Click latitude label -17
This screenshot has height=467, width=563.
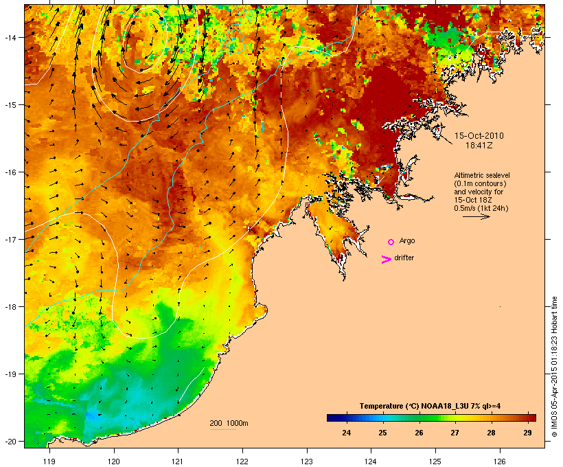click(10, 239)
